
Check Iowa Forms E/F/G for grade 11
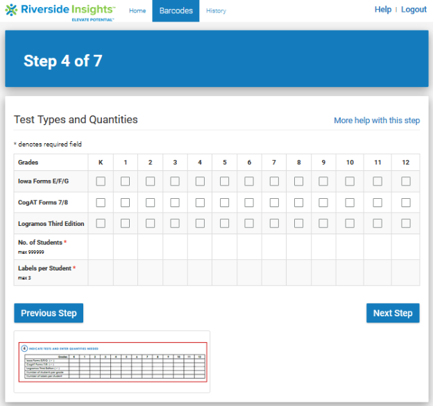click(x=377, y=181)
